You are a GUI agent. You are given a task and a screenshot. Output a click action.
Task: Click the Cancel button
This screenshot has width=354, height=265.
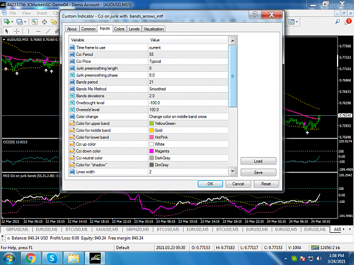pyautogui.click(x=238, y=184)
